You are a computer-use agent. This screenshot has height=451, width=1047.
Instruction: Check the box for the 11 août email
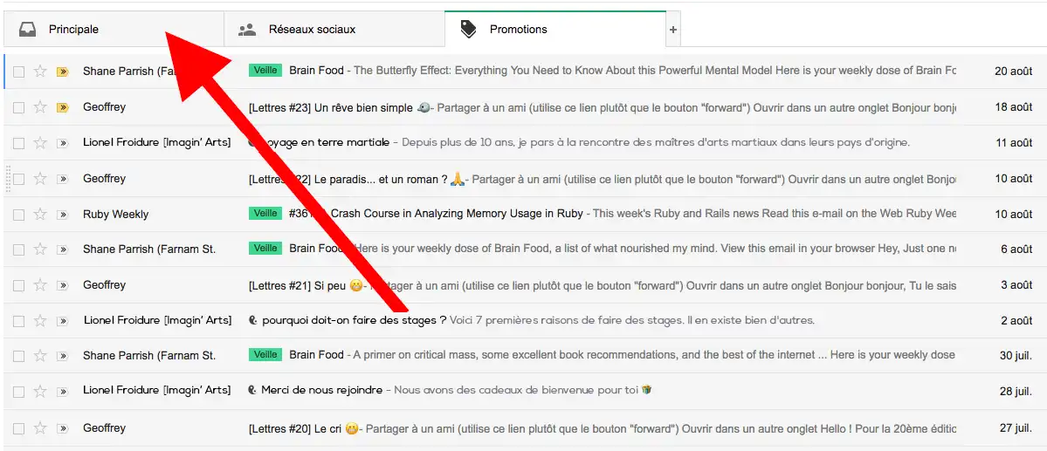pyautogui.click(x=18, y=143)
